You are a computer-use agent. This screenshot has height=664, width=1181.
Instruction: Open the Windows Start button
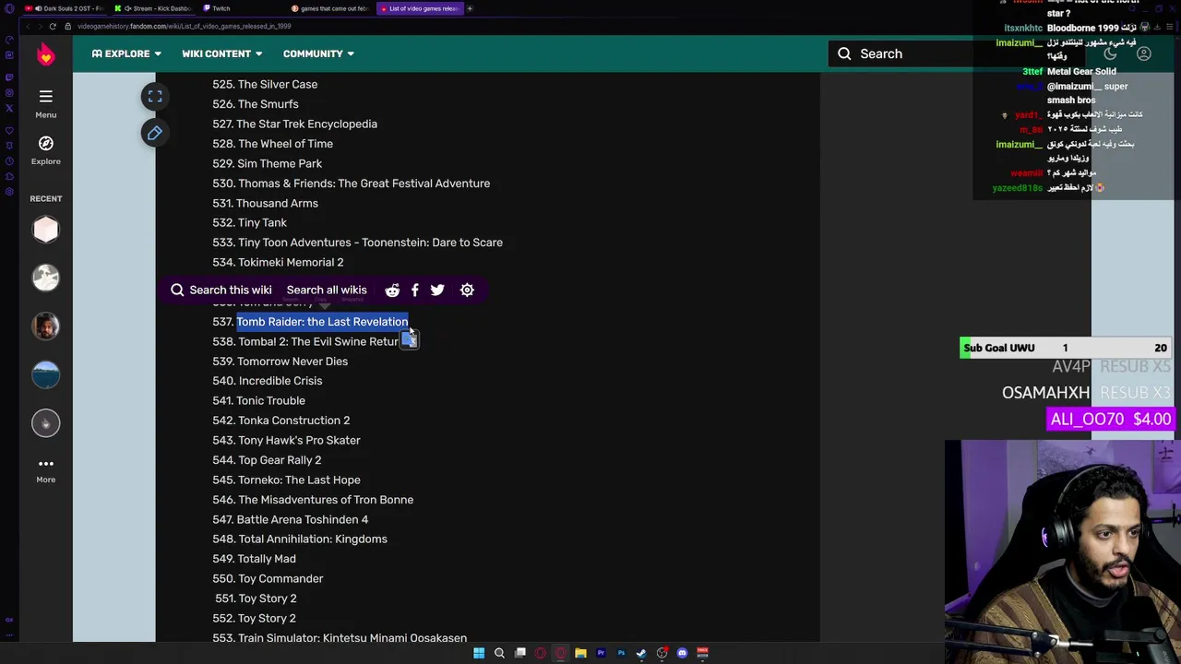pyautogui.click(x=479, y=653)
